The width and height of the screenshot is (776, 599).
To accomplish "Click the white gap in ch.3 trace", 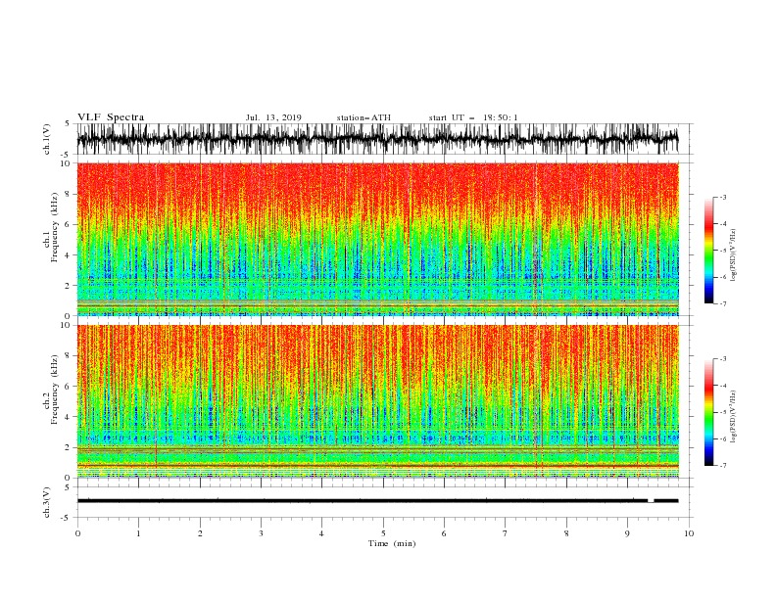I will coord(651,501).
